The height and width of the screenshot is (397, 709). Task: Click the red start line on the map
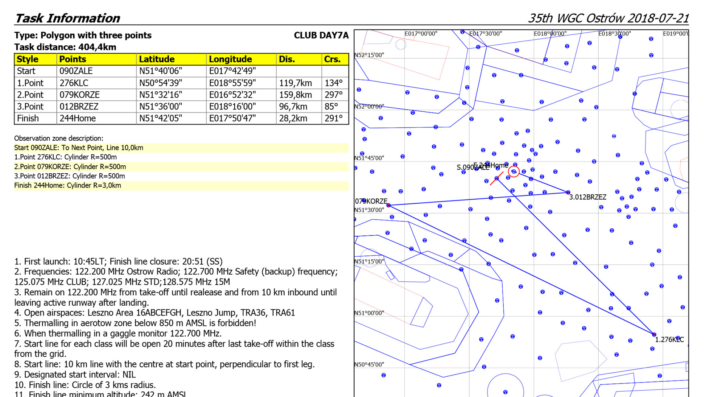[x=496, y=179]
